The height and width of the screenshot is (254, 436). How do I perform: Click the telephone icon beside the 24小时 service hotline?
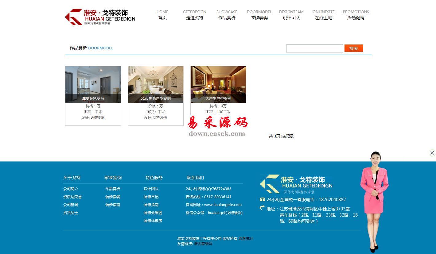point(262,199)
